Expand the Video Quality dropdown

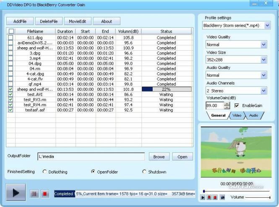[x=264, y=44]
